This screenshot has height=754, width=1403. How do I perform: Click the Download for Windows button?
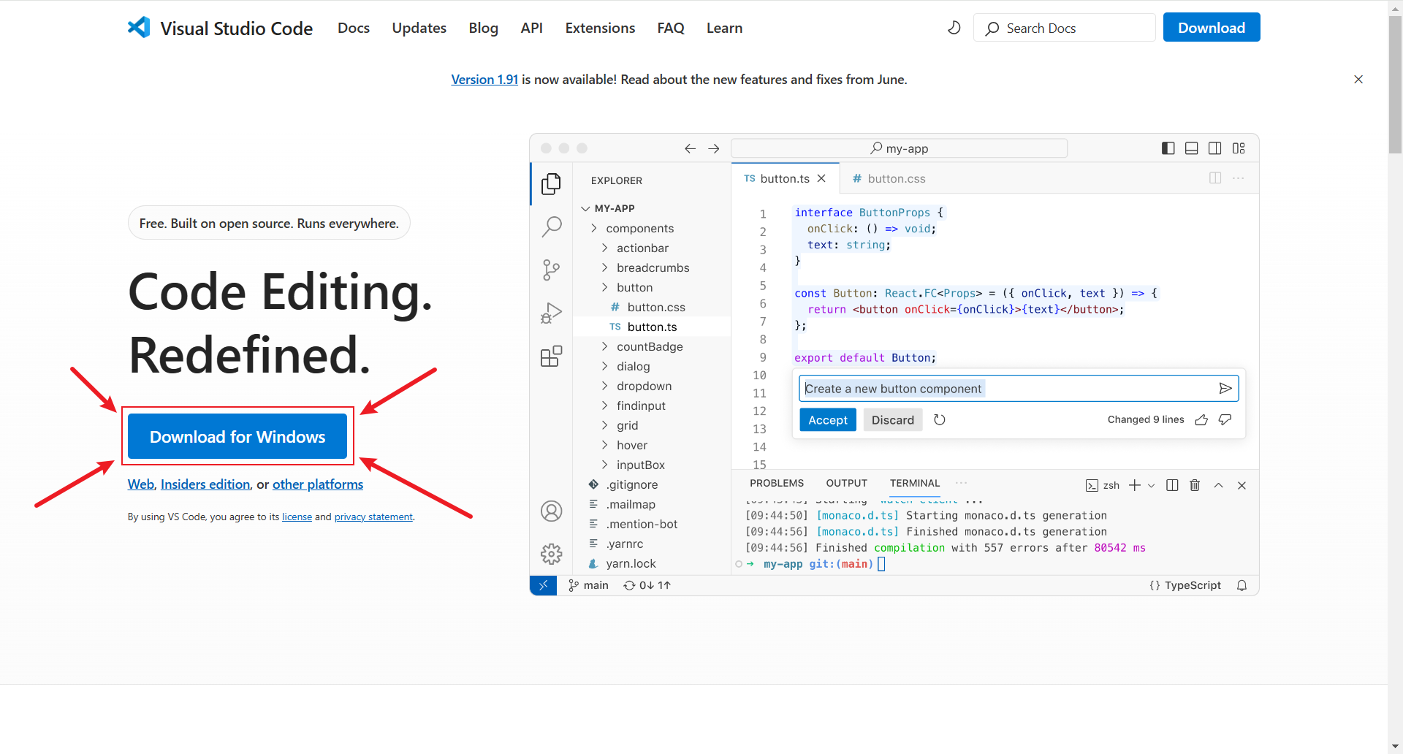pyautogui.click(x=237, y=436)
